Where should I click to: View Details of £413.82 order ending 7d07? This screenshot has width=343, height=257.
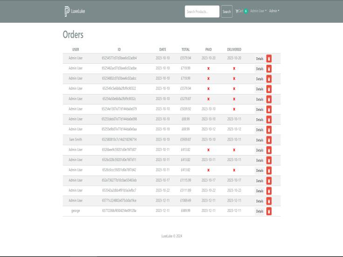tap(260, 150)
